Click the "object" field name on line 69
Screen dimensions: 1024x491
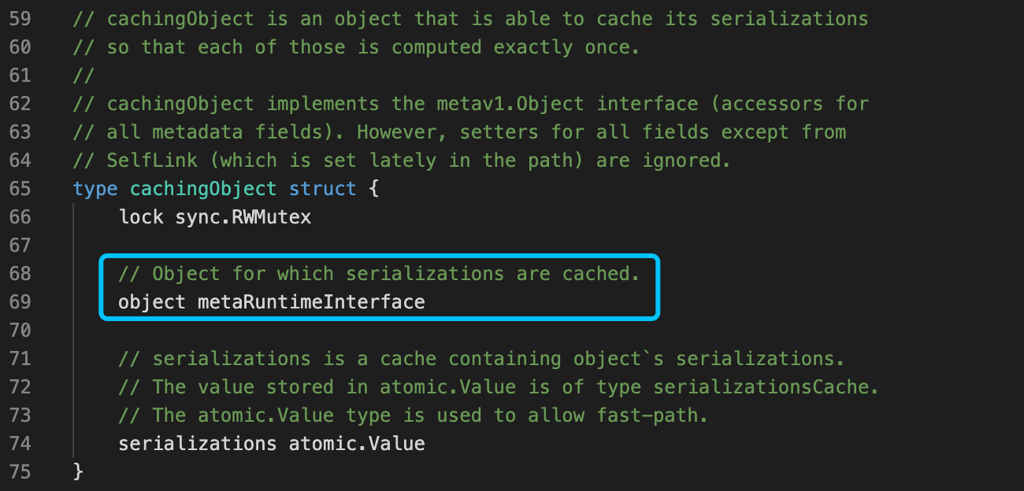(x=152, y=302)
